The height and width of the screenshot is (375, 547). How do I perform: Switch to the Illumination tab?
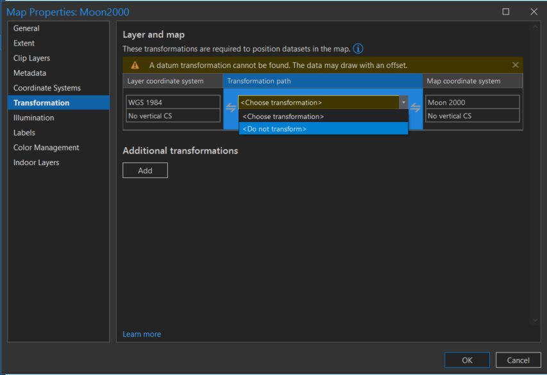(x=33, y=118)
